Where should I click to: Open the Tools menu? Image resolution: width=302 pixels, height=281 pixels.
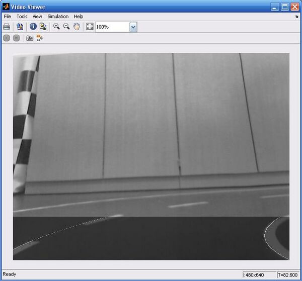[22, 16]
